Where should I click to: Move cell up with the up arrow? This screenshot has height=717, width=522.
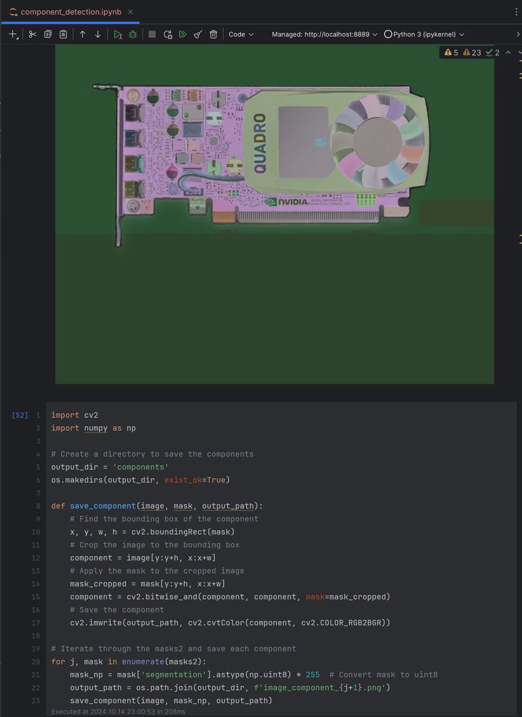[x=82, y=35]
